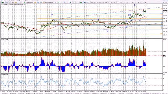This screenshot has width=168, height=94.
Task: Select the equidistant channel tool
Action: pyautogui.click(x=133, y=2)
